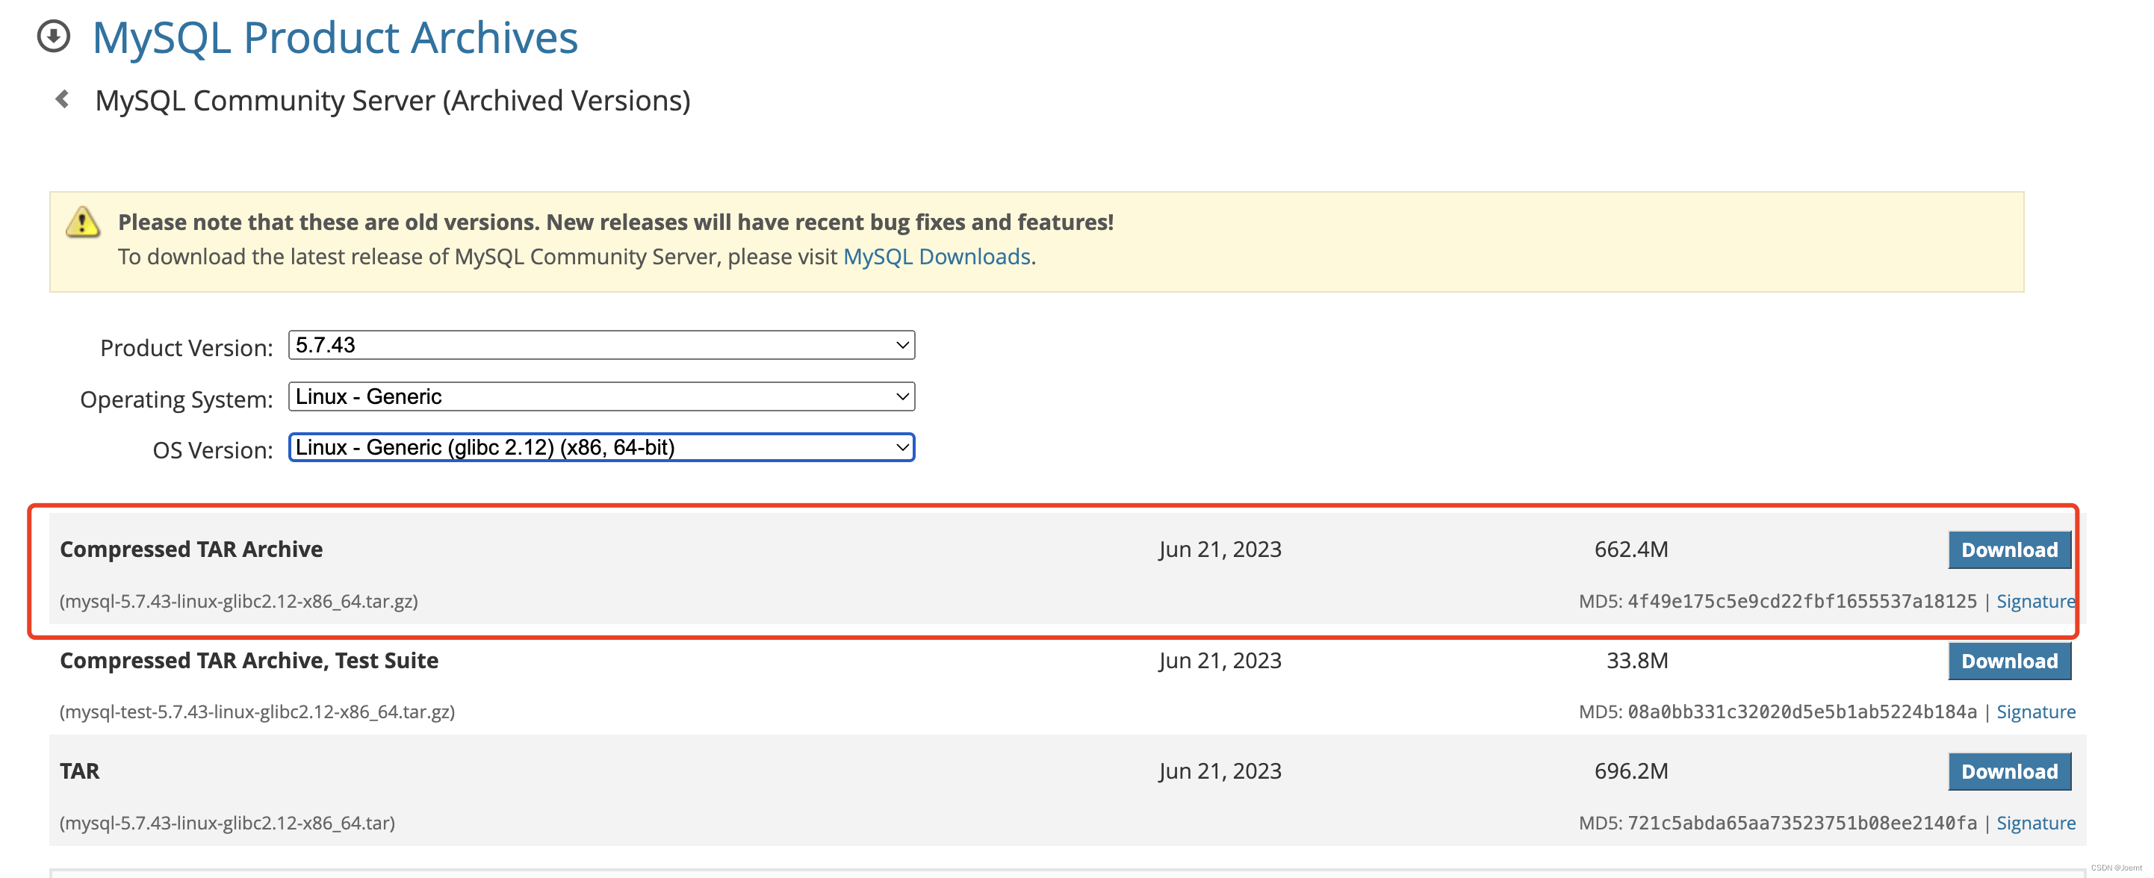Click the TAR row title
Image resolution: width=2154 pixels, height=878 pixels.
point(79,770)
